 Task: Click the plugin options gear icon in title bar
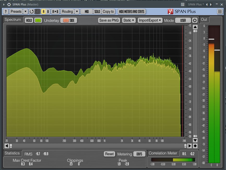click(x=9, y=4)
